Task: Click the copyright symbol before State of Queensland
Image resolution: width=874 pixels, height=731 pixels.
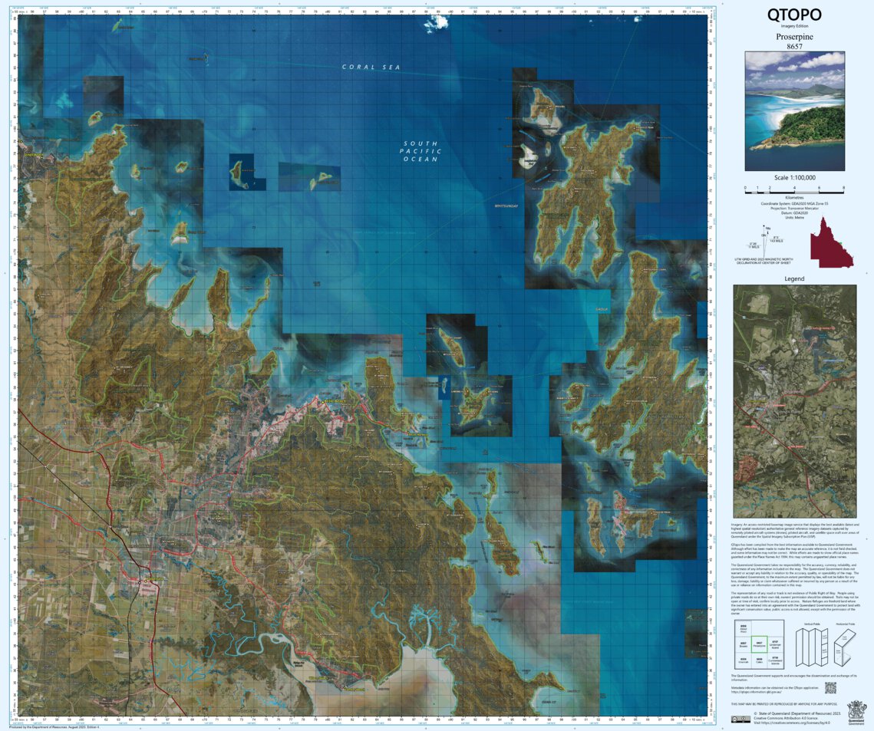Action: [x=756, y=713]
